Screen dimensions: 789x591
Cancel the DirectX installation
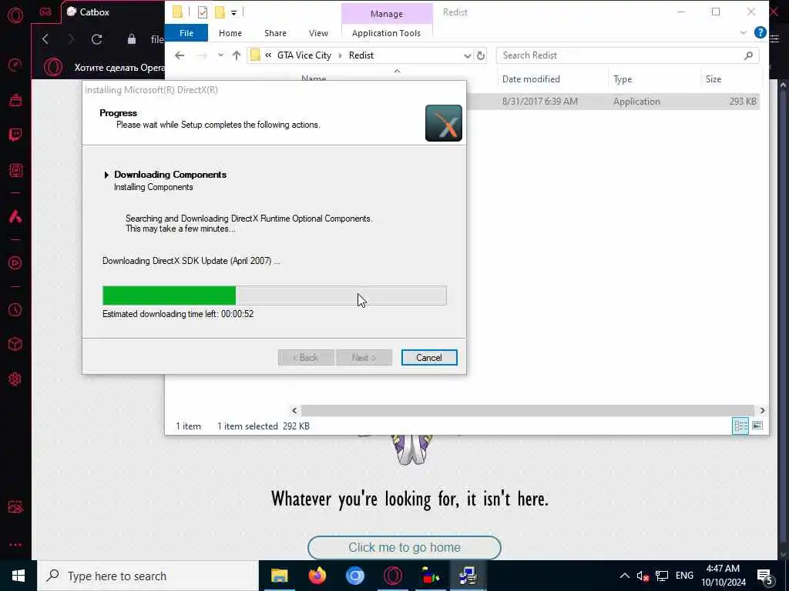click(x=429, y=357)
